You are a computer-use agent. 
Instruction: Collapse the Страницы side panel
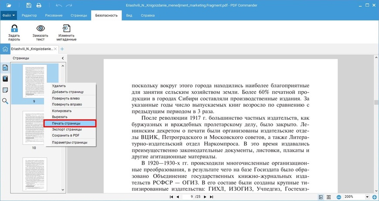click(x=63, y=58)
